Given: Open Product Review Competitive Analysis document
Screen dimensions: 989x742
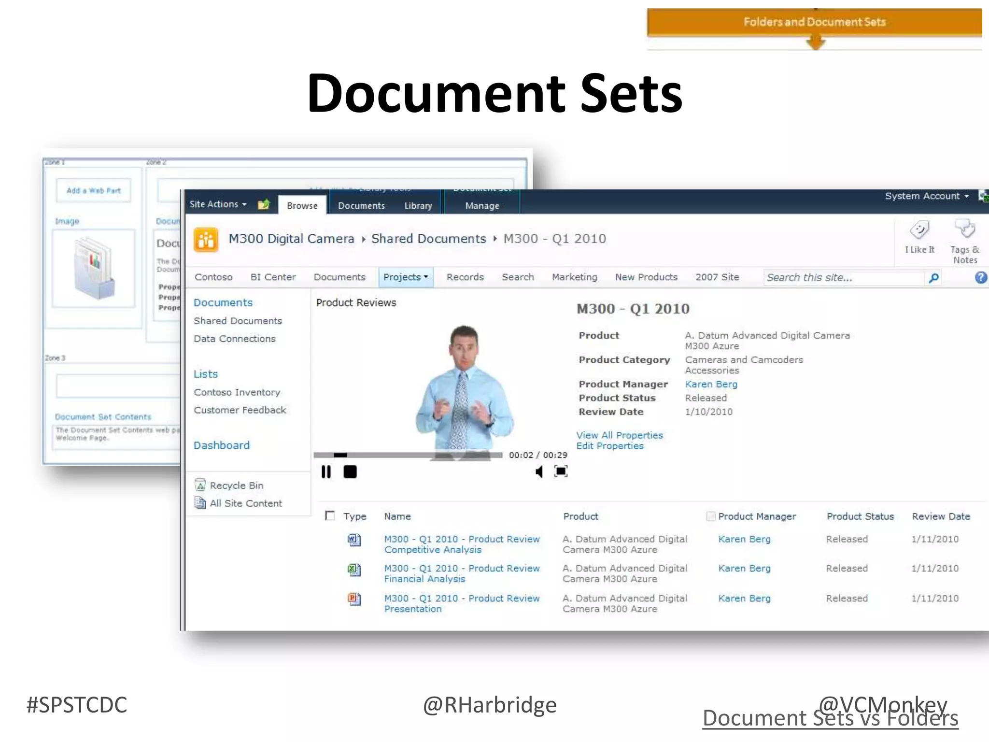Looking at the screenshot, I should 462,544.
